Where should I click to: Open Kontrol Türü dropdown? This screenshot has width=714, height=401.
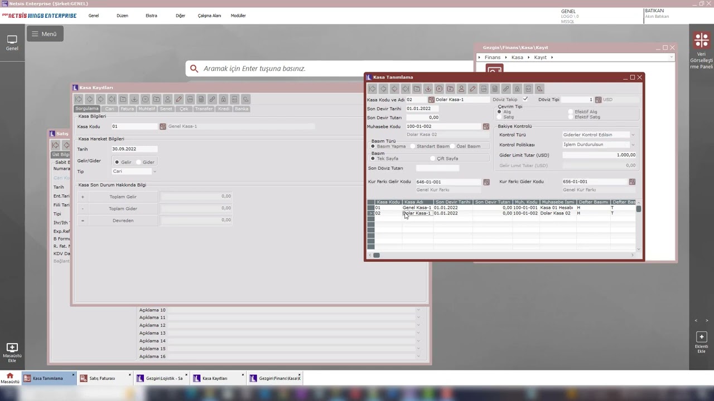[633, 135]
